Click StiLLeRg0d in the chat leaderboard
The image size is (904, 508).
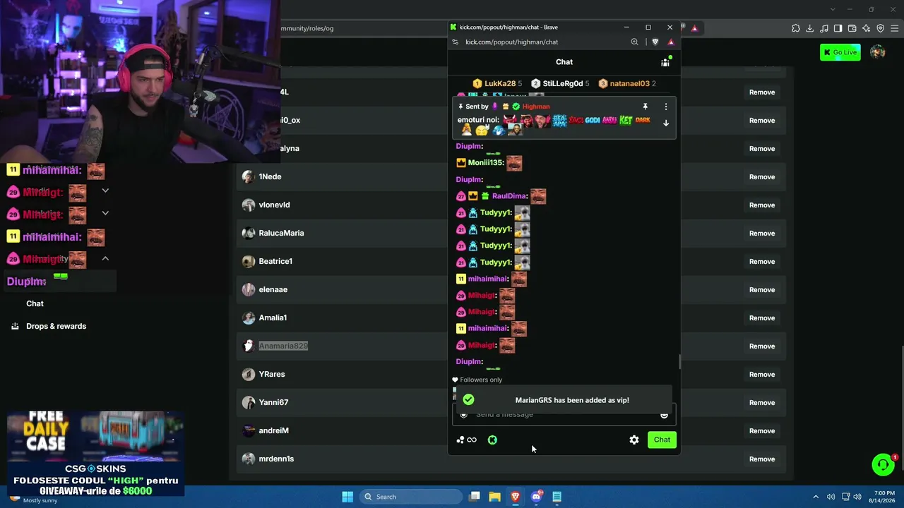coord(563,83)
